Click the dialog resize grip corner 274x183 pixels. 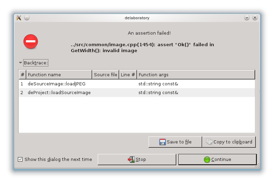click(x=257, y=166)
